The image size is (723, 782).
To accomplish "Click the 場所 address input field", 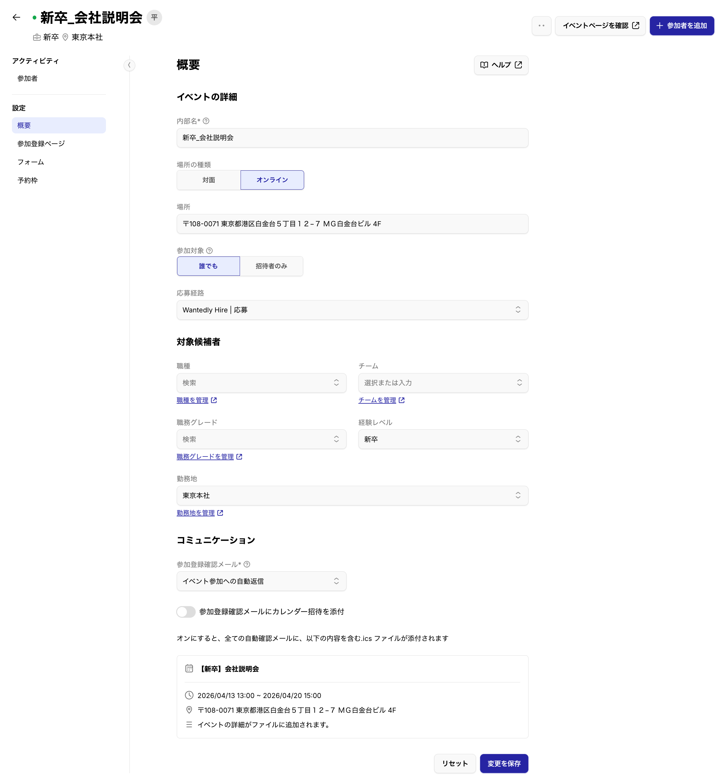I will point(352,224).
